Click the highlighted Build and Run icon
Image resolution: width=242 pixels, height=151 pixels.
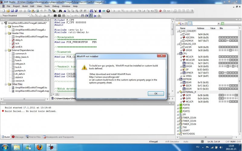click(x=91, y=16)
